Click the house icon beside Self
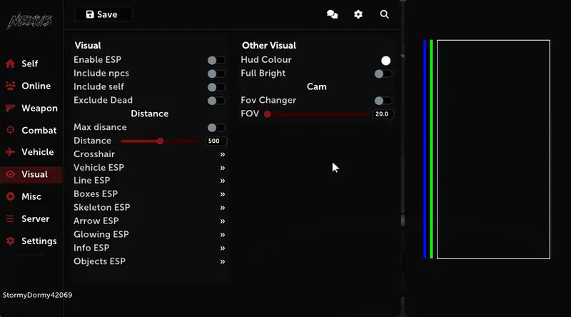The image size is (571, 317). pyautogui.click(x=10, y=64)
